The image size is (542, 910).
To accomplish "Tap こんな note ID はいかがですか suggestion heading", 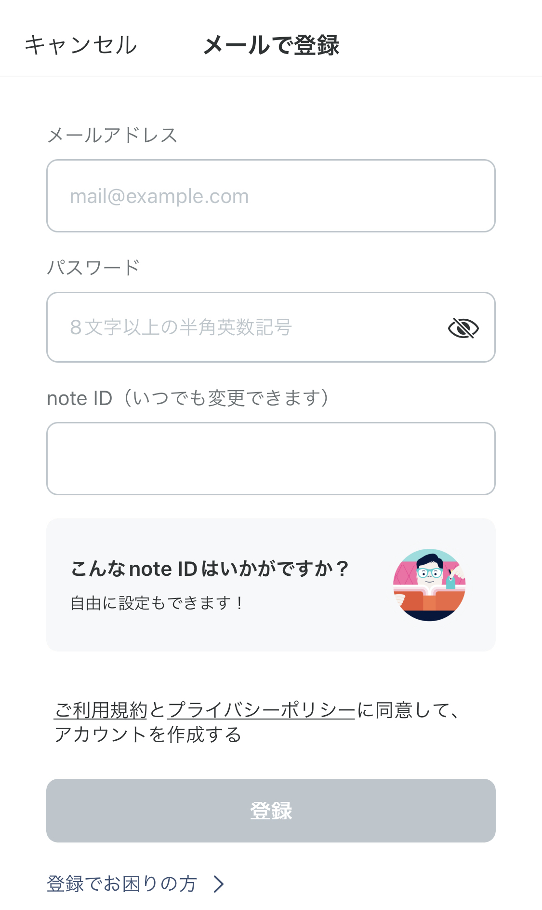I will tap(210, 569).
